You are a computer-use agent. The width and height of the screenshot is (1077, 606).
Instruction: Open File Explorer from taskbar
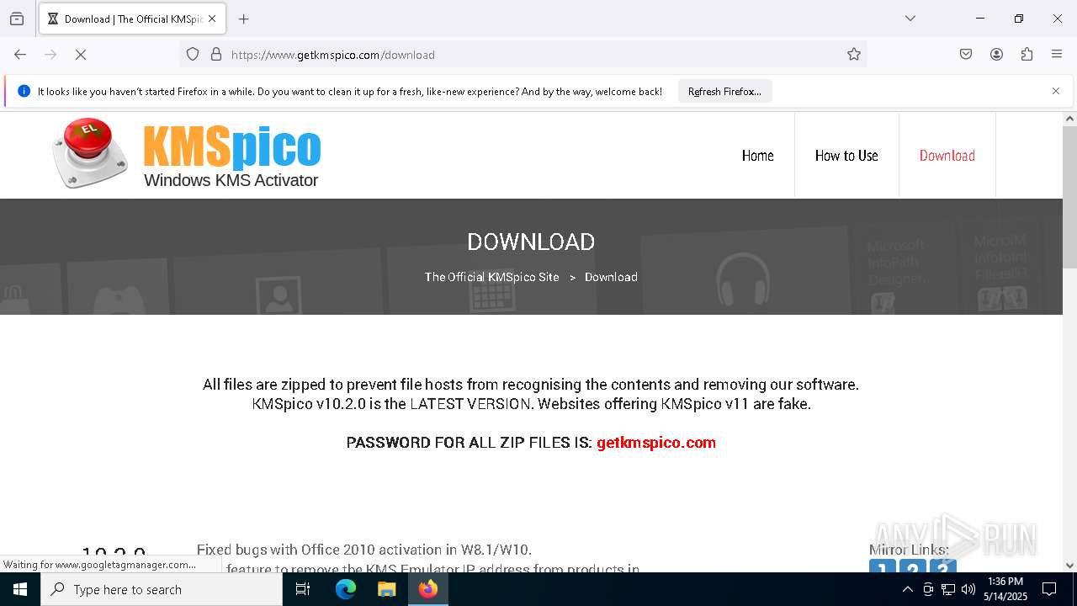click(x=386, y=589)
